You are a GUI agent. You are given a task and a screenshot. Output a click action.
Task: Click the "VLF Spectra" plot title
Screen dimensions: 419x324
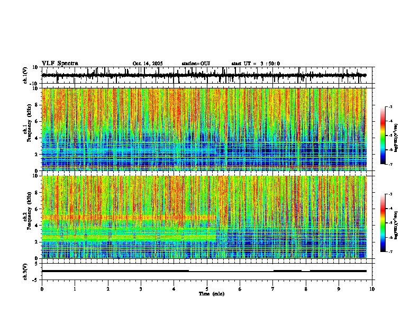click(60, 64)
